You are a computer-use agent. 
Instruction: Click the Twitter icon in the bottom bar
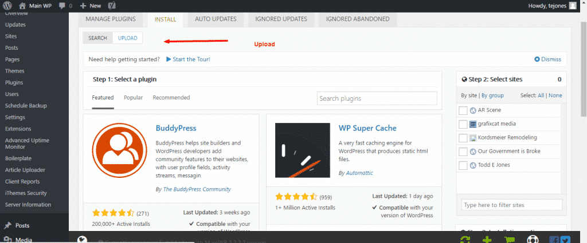565,240
